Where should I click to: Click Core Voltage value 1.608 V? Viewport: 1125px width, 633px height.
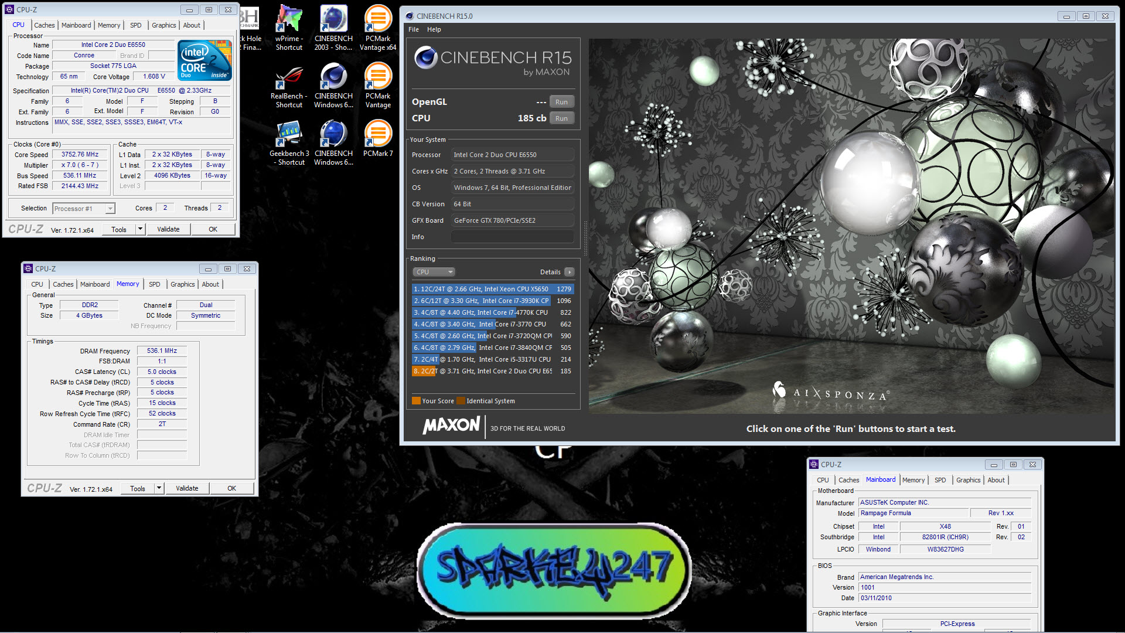point(154,77)
